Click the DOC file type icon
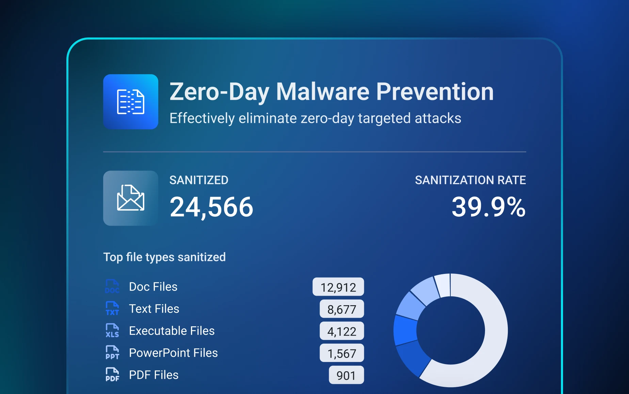The height and width of the screenshot is (394, 629). pyautogui.click(x=112, y=286)
